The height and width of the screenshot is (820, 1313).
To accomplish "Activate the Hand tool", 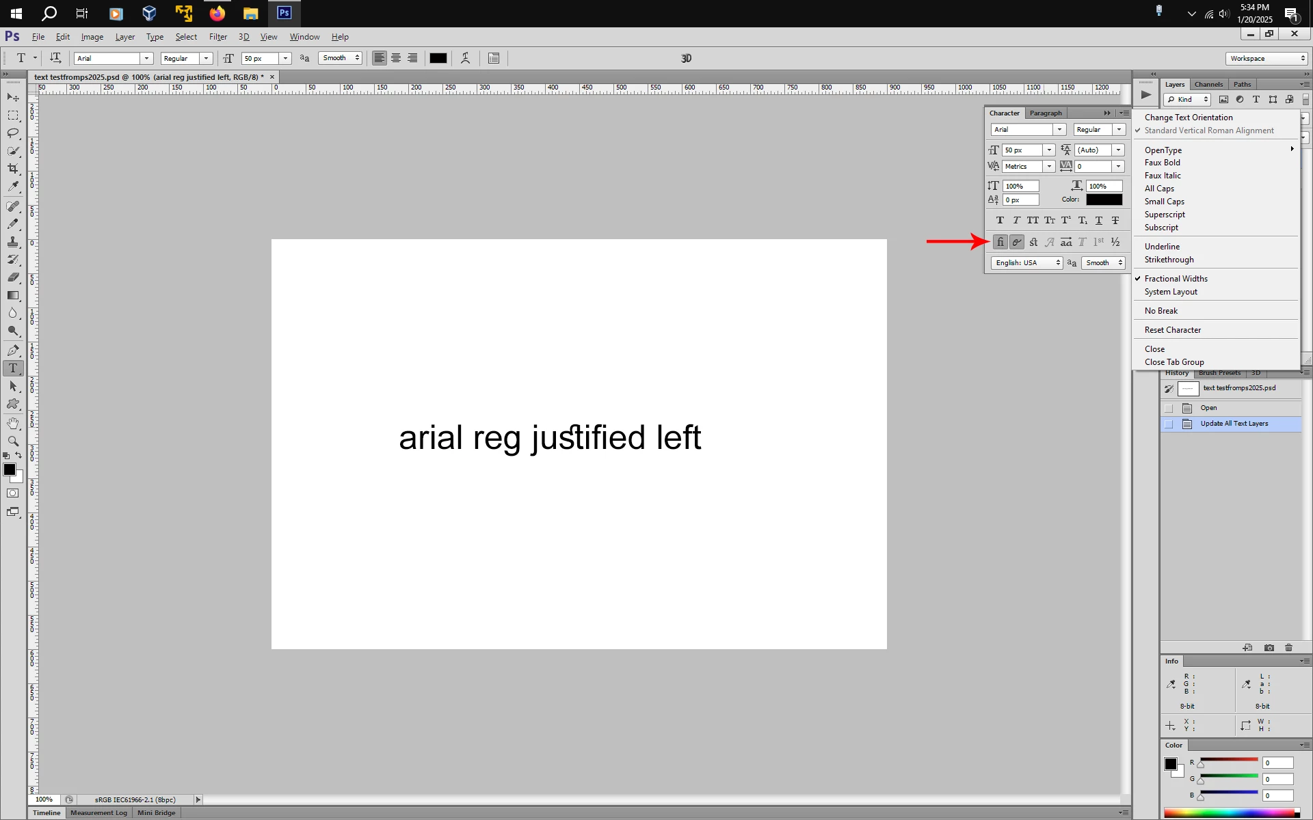I will 13,424.
